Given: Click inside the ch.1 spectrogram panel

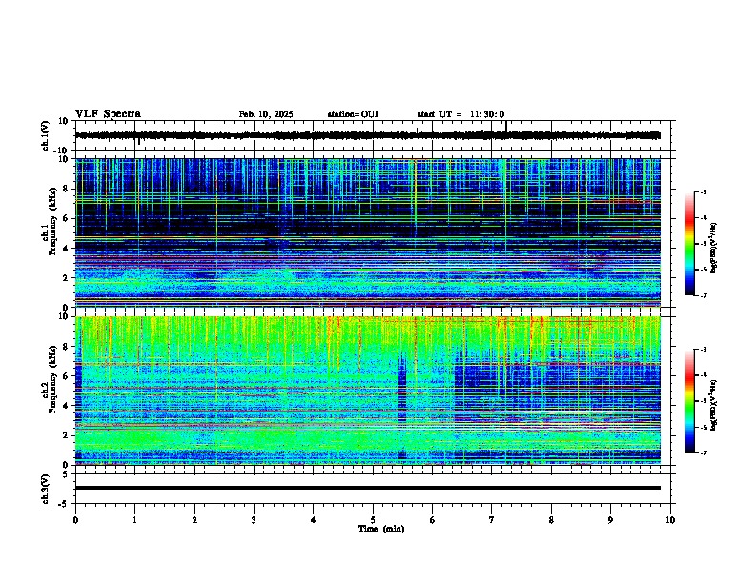Looking at the screenshot, I should [x=367, y=232].
